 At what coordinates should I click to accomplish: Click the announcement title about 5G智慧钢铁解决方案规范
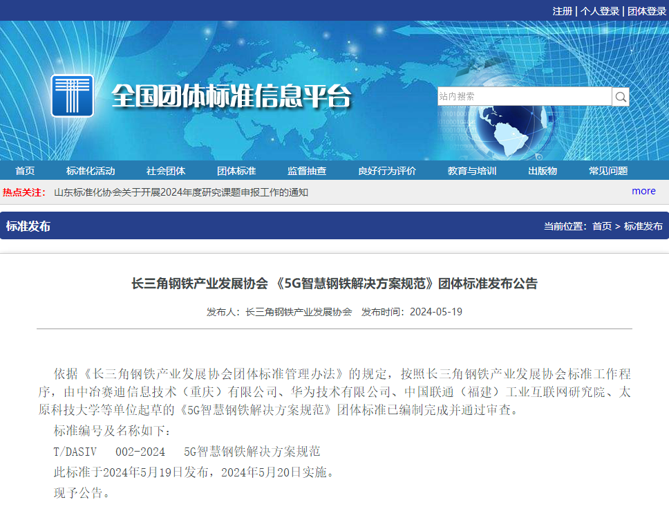click(334, 284)
